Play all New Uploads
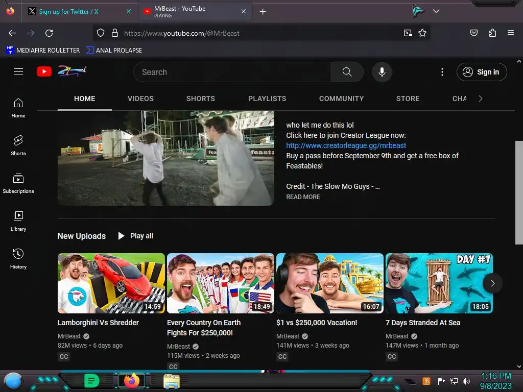Screen dimensions: 523x392 tap(136, 236)
